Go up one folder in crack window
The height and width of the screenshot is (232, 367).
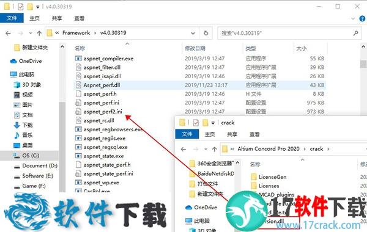(x=215, y=149)
